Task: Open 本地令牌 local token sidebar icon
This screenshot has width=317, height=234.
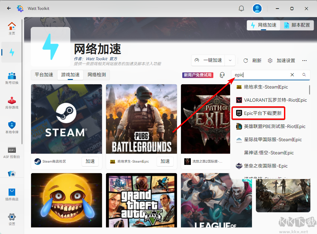Action: coord(12,128)
